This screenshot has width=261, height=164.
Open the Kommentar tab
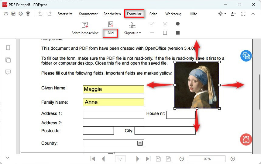tap(88, 14)
